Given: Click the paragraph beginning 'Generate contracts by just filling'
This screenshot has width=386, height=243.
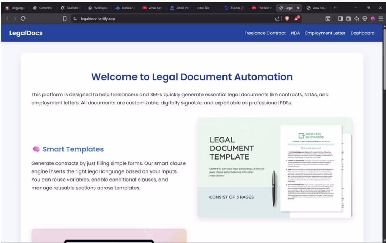Looking at the screenshot, I should pos(108,175).
